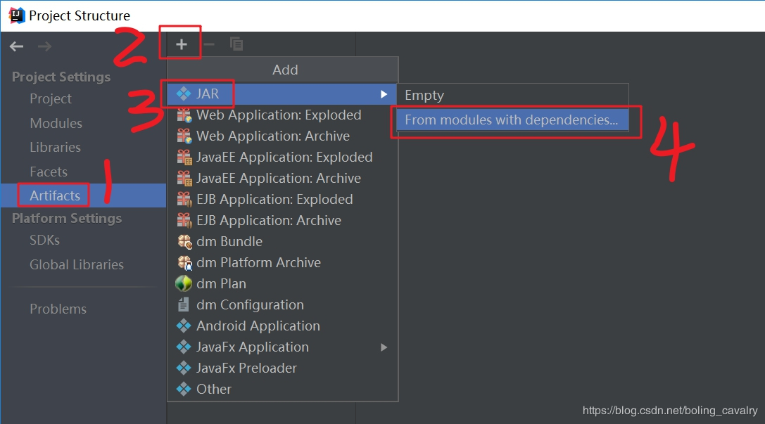Click the Web Application: Archive gift icon
Image resolution: width=765 pixels, height=424 pixels.
point(184,136)
